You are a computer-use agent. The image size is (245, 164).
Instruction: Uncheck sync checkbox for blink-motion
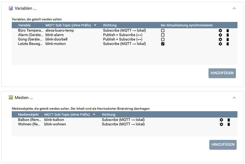point(163,44)
